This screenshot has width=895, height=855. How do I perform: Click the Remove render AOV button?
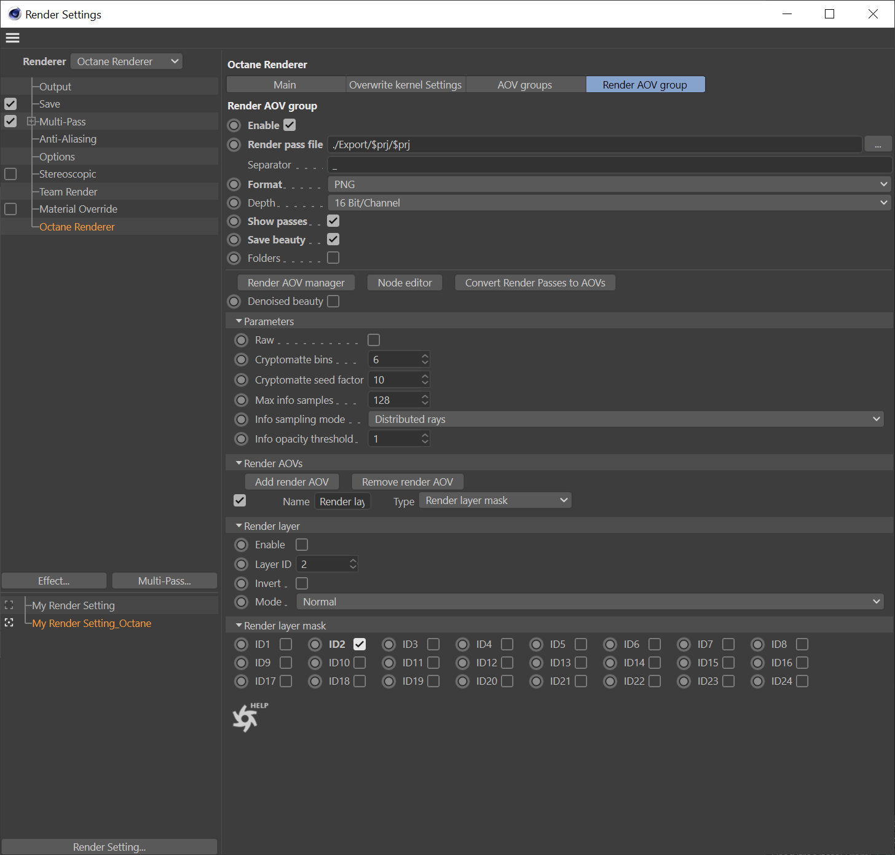(408, 482)
